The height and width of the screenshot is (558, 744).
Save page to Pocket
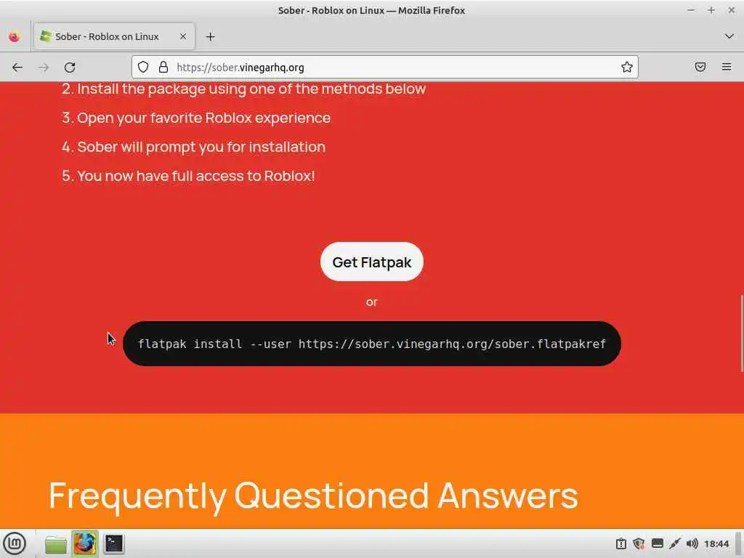tap(700, 67)
